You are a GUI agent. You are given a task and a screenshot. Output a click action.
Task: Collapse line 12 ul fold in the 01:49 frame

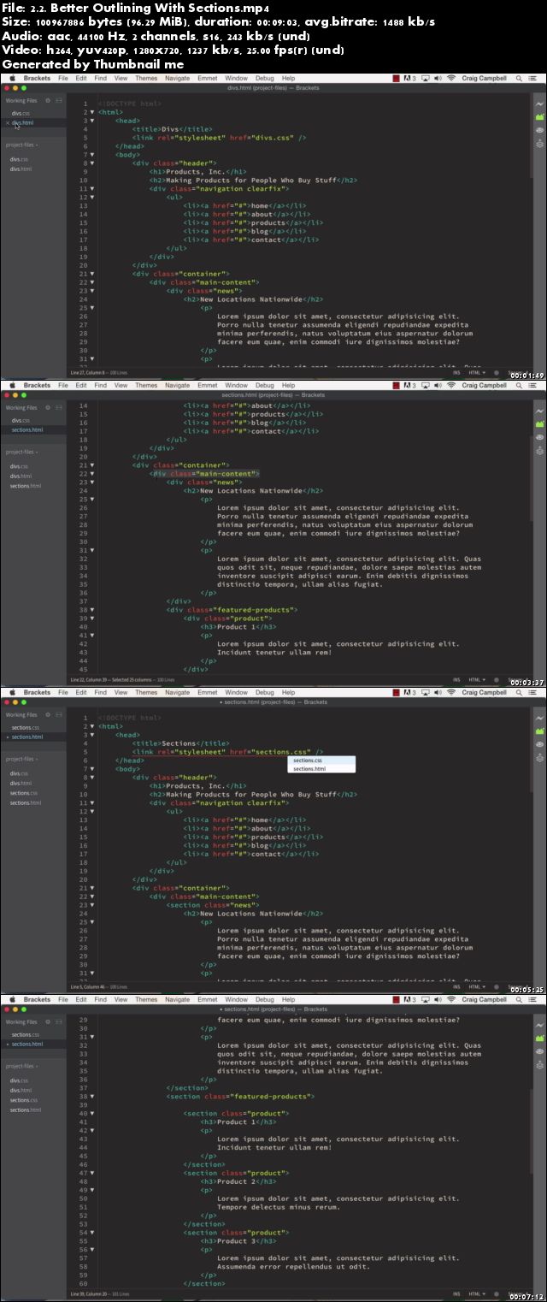coord(92,198)
